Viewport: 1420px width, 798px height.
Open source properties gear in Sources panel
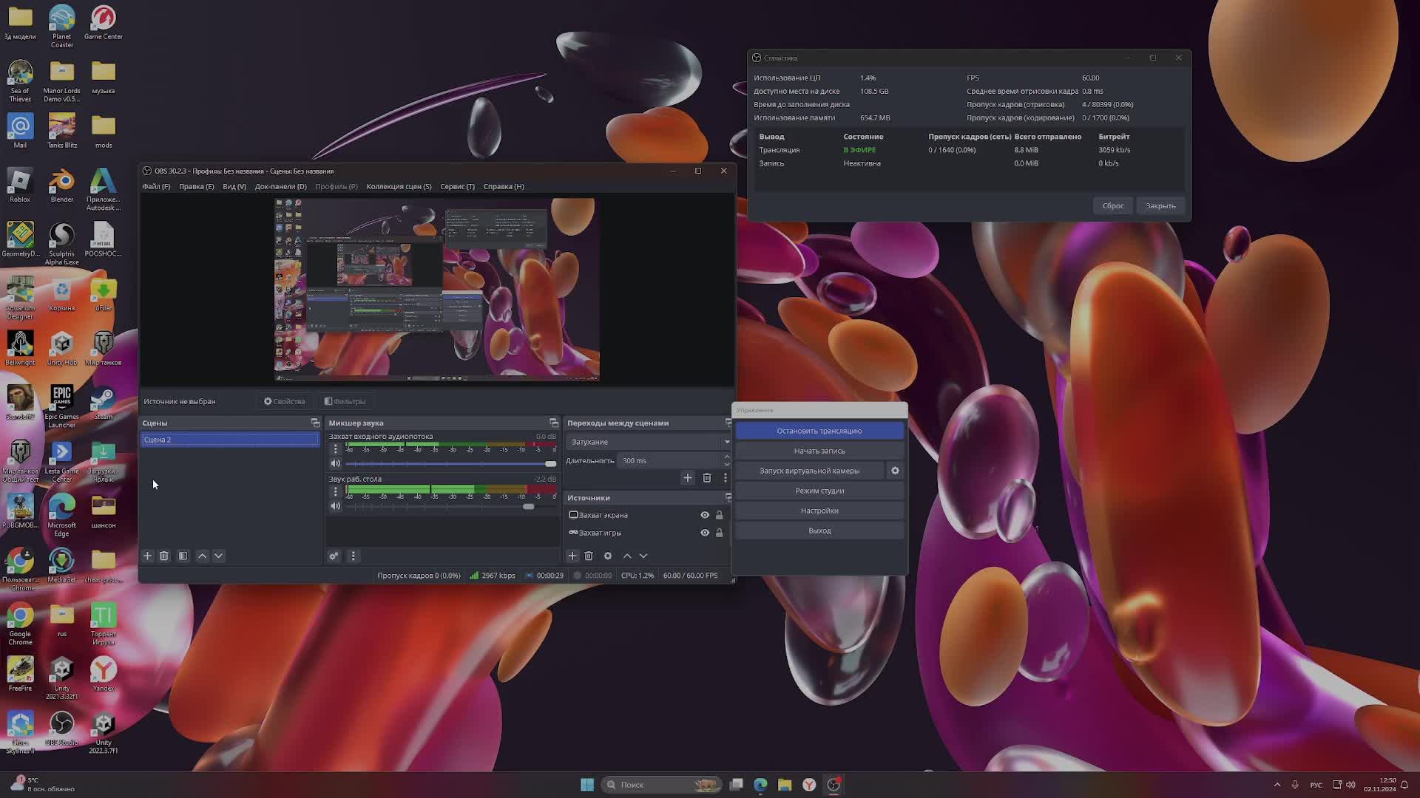click(x=608, y=556)
